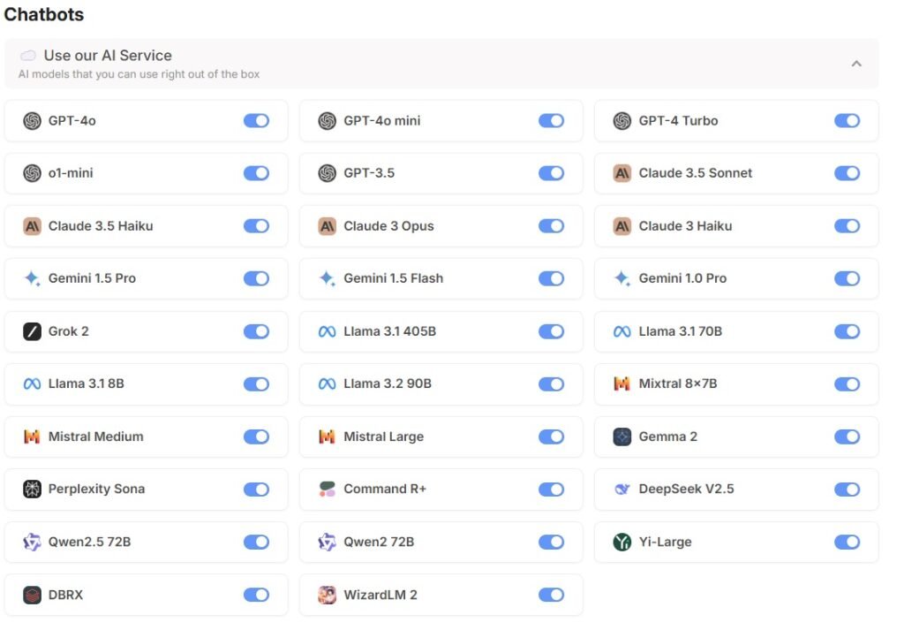Click the Gemma 2 icon
Screen dimensions: 904x630
point(622,436)
